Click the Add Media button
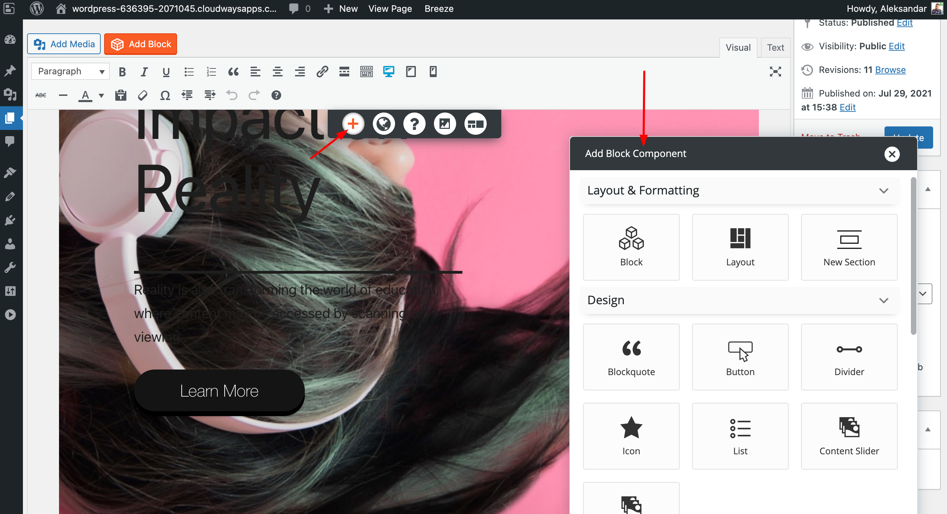Screen dimensions: 947x514 pos(64,44)
